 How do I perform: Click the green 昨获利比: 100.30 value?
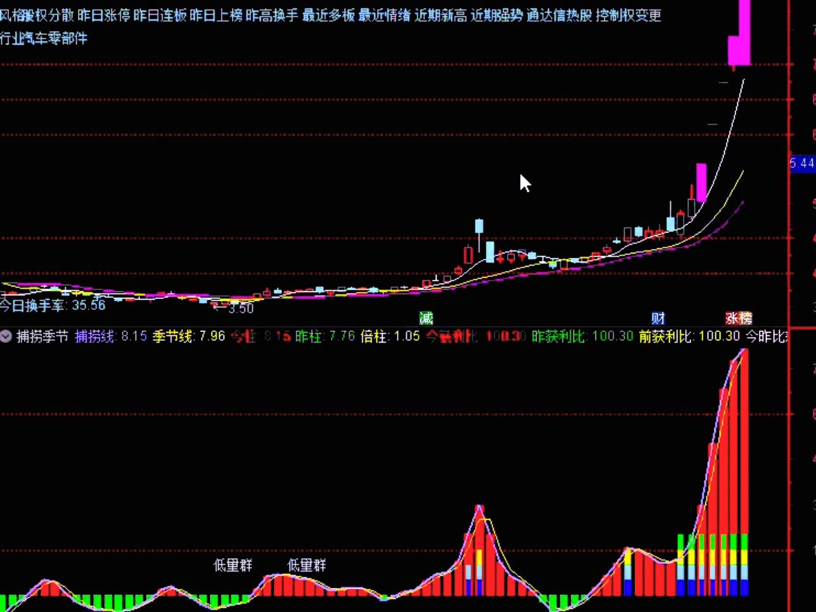click(x=582, y=336)
